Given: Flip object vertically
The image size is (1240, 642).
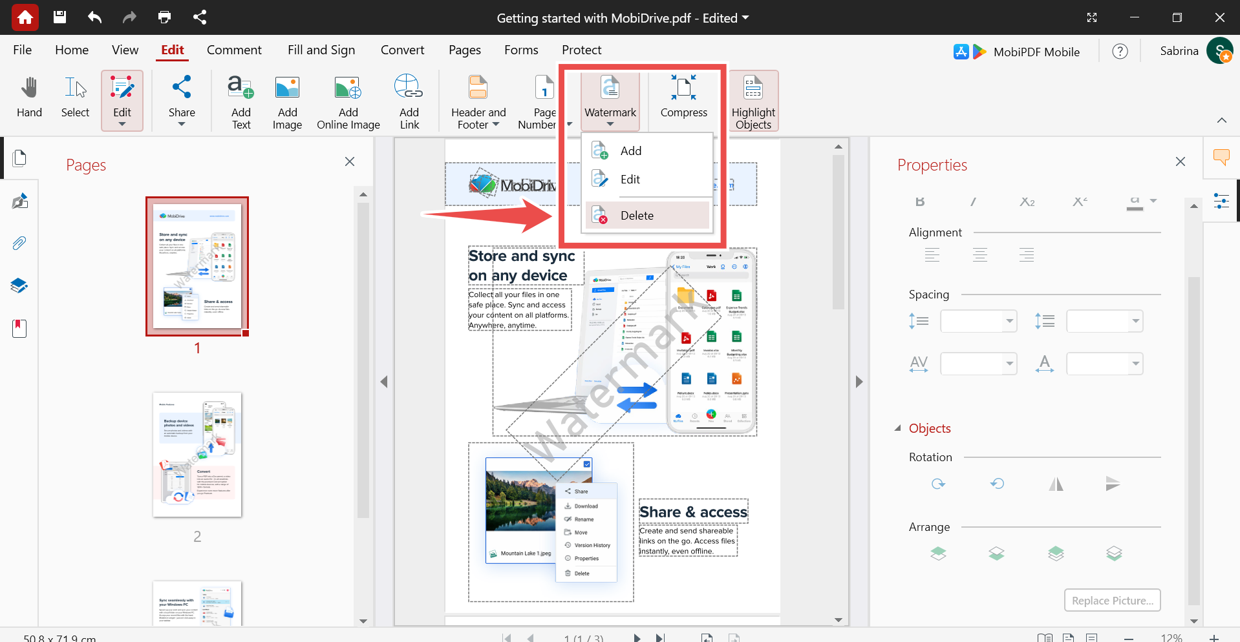Looking at the screenshot, I should [x=1113, y=484].
